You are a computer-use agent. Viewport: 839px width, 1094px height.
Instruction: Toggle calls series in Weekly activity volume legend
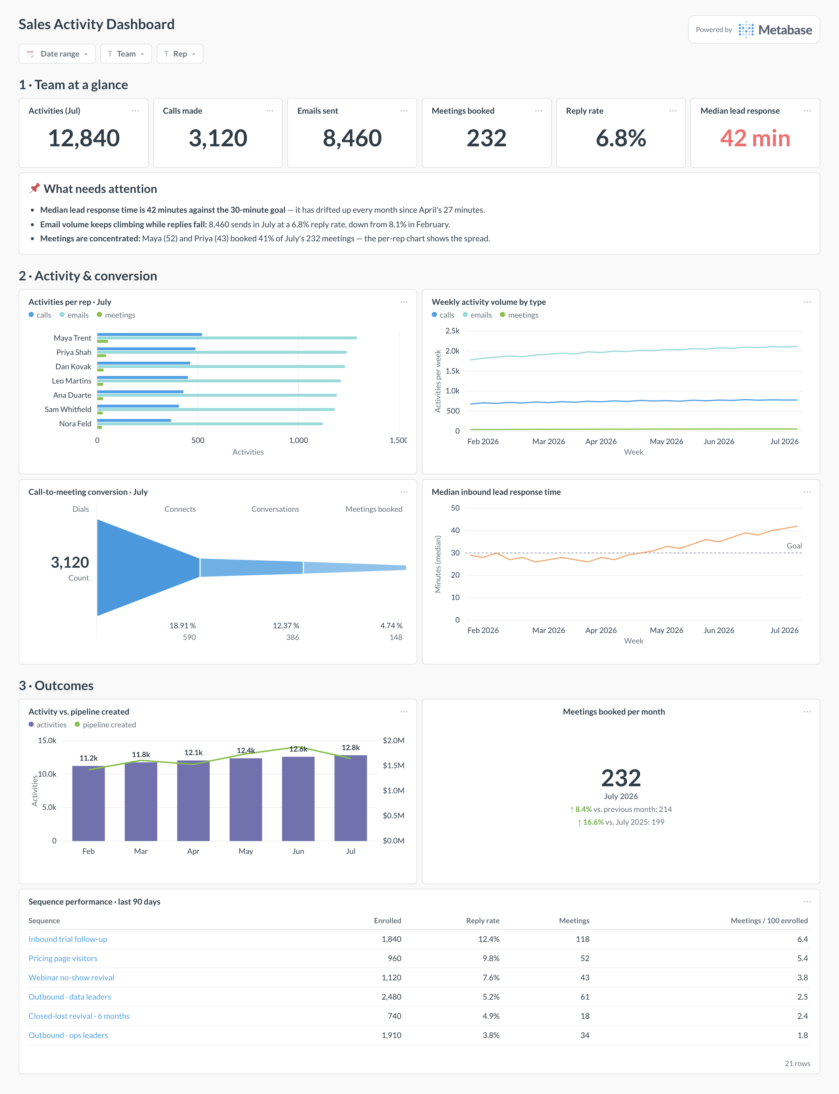[x=443, y=315]
